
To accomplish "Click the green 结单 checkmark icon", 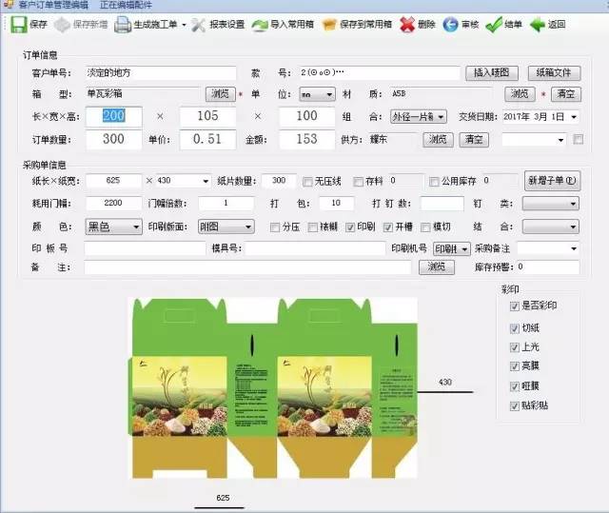I will point(493,25).
